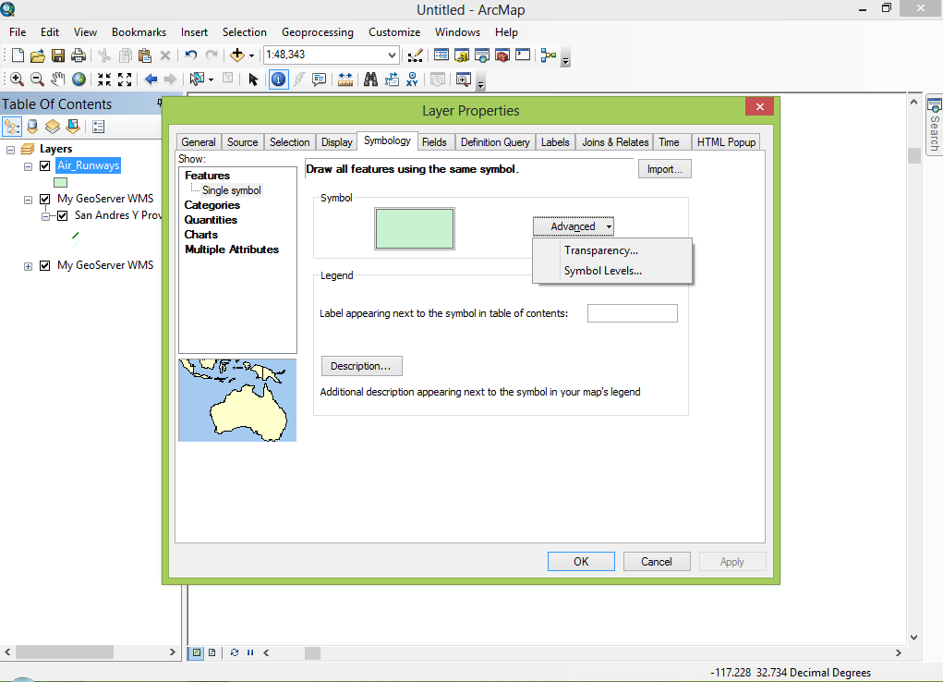Open the ArcToolbox red toolbox icon
This screenshot has width=943, height=682.
tap(502, 55)
